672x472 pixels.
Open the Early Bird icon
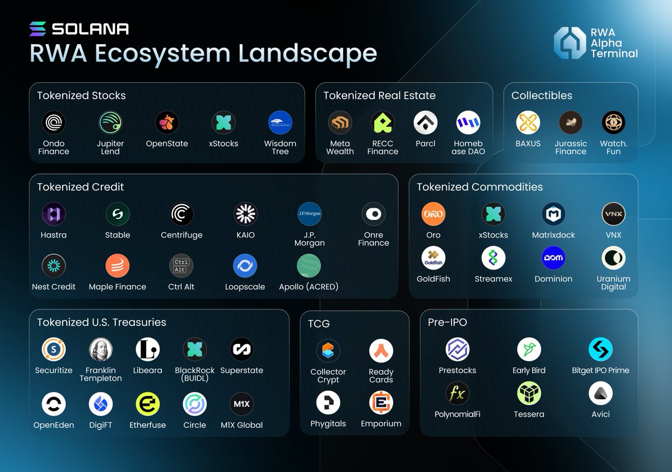coord(529,350)
